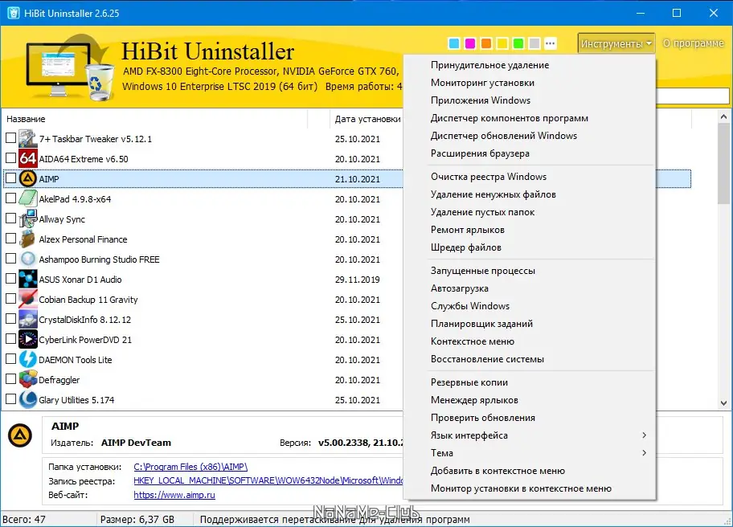Click the Allway Sync icon
Viewport: 733px width, 527px height.
pyautogui.click(x=27, y=219)
